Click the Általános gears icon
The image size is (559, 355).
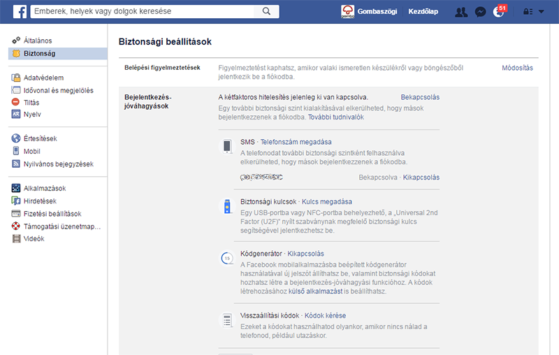click(x=16, y=41)
